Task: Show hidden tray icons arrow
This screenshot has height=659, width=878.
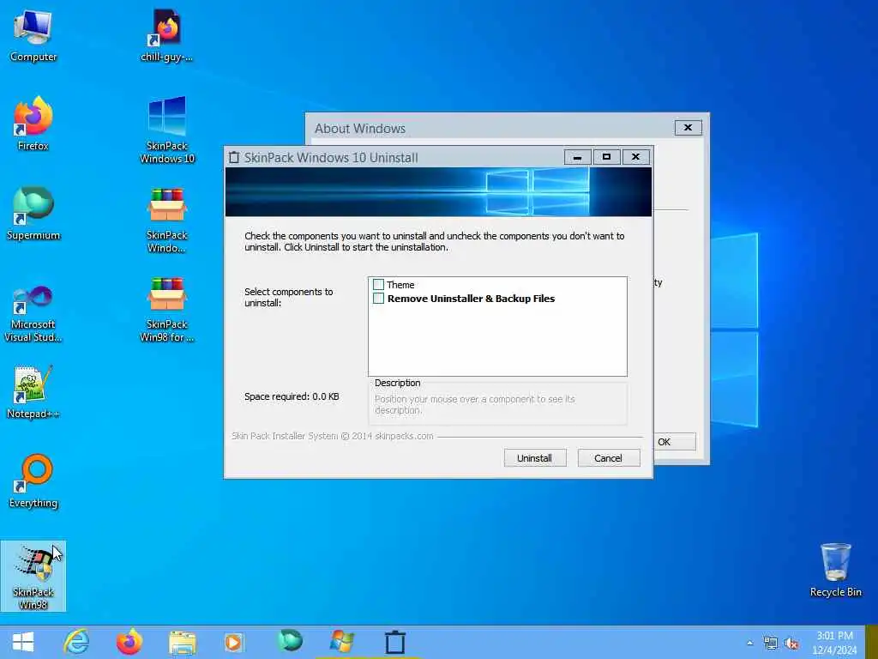Action: (749, 643)
